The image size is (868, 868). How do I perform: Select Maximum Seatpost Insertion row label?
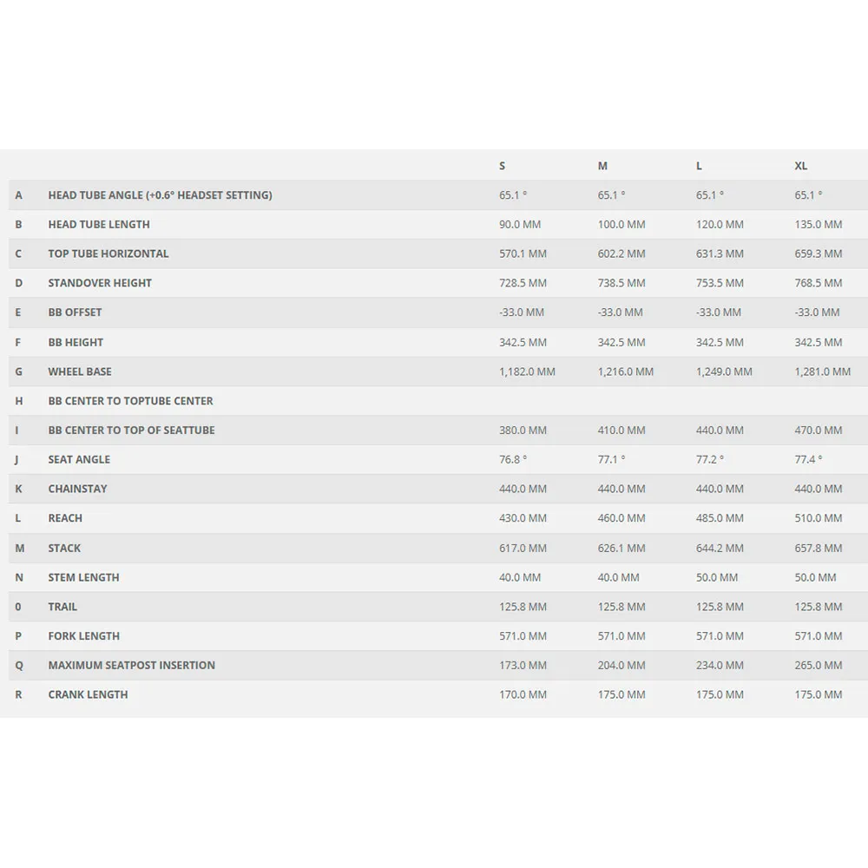[x=131, y=665]
